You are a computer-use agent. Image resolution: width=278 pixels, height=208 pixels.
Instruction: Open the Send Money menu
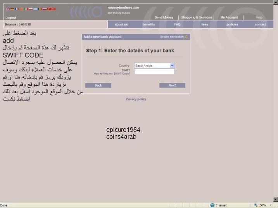(164, 17)
